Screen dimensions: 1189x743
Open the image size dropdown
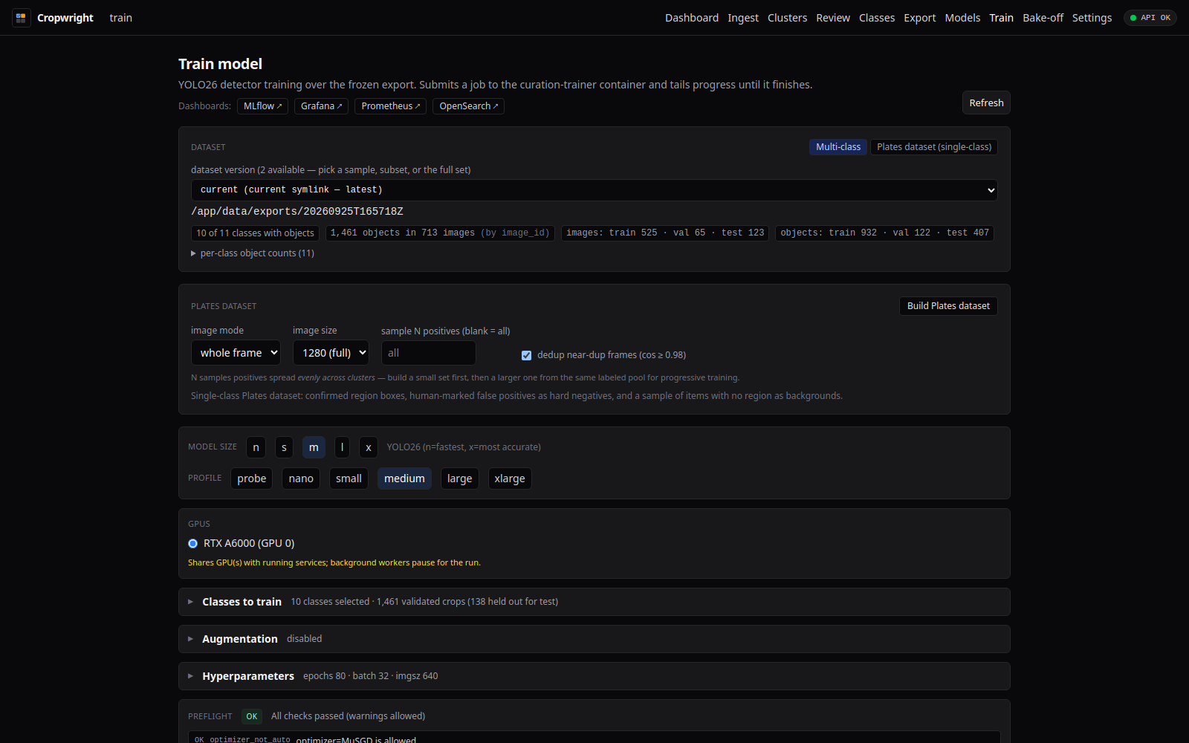click(x=331, y=353)
